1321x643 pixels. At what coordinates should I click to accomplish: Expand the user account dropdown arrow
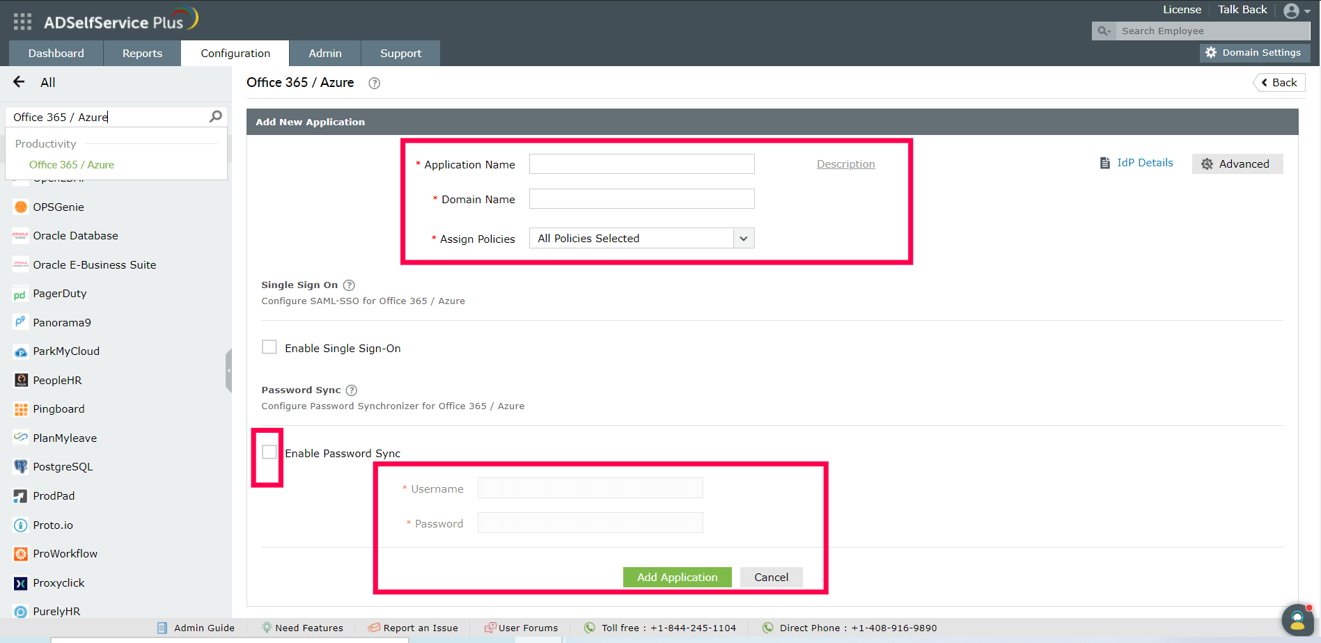coord(1307,11)
